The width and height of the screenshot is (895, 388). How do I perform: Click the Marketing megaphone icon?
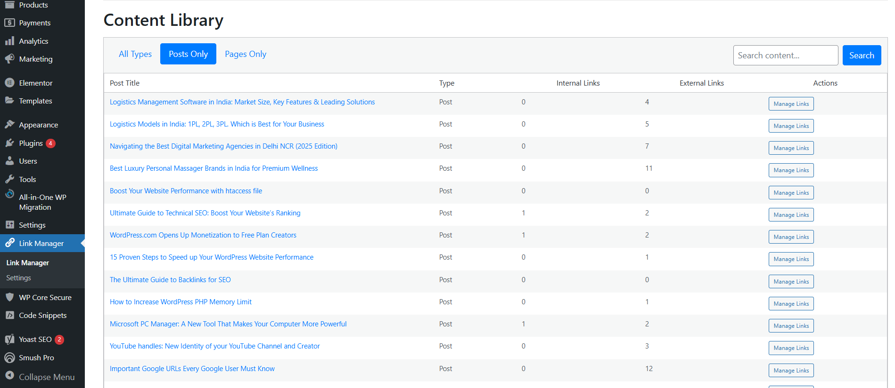[x=9, y=59]
